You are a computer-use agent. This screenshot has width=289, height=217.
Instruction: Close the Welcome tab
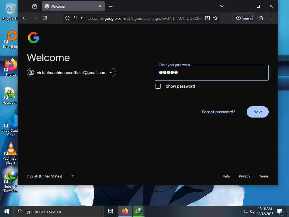(100, 6)
